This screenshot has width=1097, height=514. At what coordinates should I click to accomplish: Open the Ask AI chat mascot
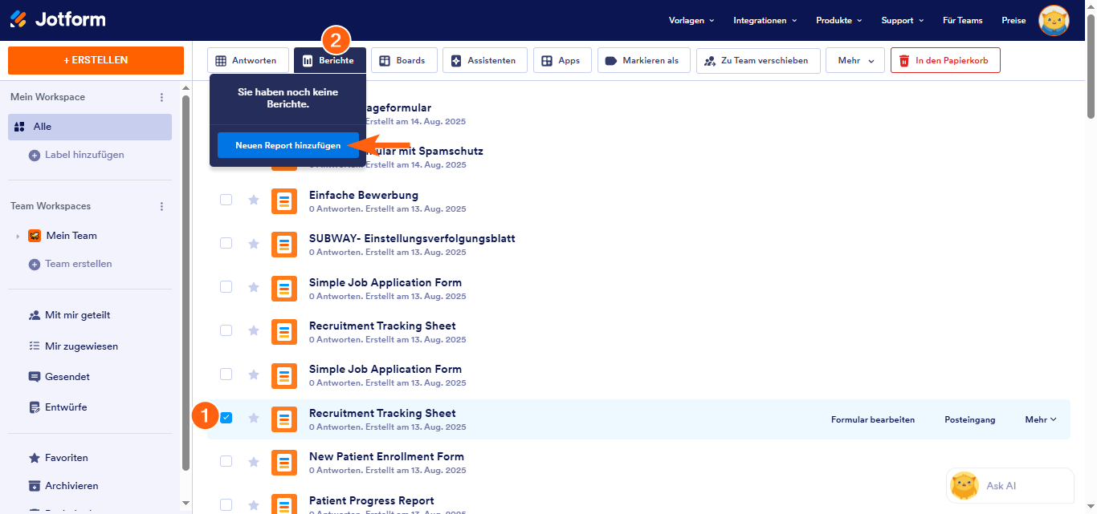point(964,486)
